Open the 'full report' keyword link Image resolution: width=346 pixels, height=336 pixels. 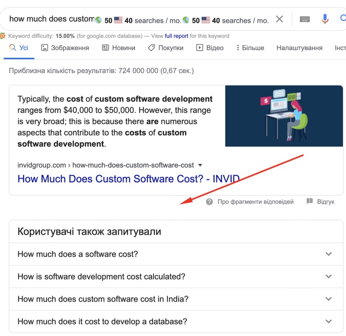pyautogui.click(x=176, y=36)
